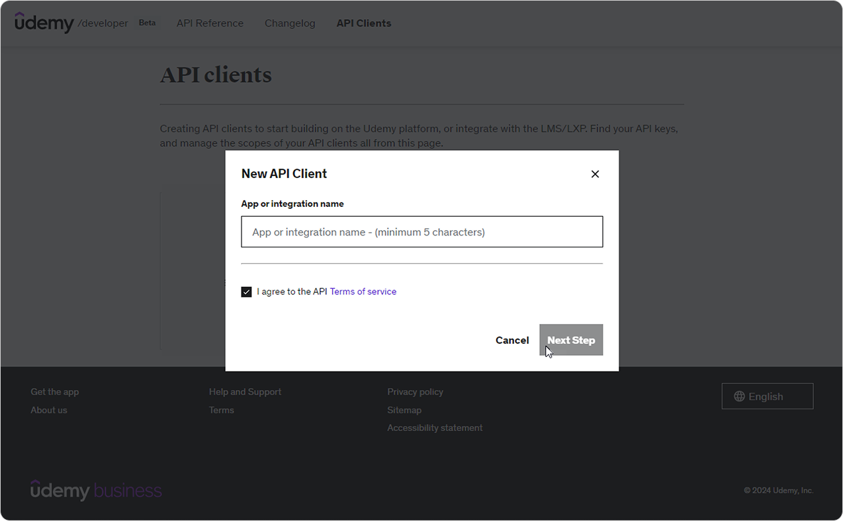Click the Udemy Business footer logo
Image resolution: width=843 pixels, height=521 pixels.
(96, 490)
